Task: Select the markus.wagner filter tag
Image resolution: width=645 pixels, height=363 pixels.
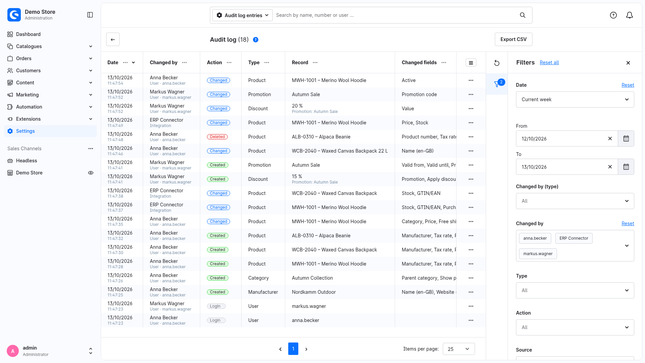Action: [538, 254]
